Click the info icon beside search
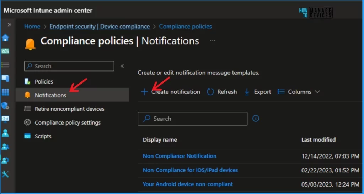The width and height of the screenshot is (364, 194). (256, 119)
